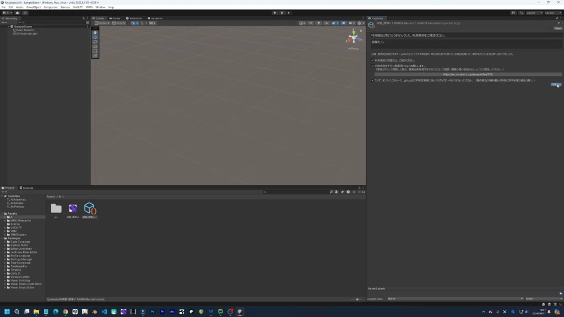
Task: Collapse the Favorites section
Action: 2,196
